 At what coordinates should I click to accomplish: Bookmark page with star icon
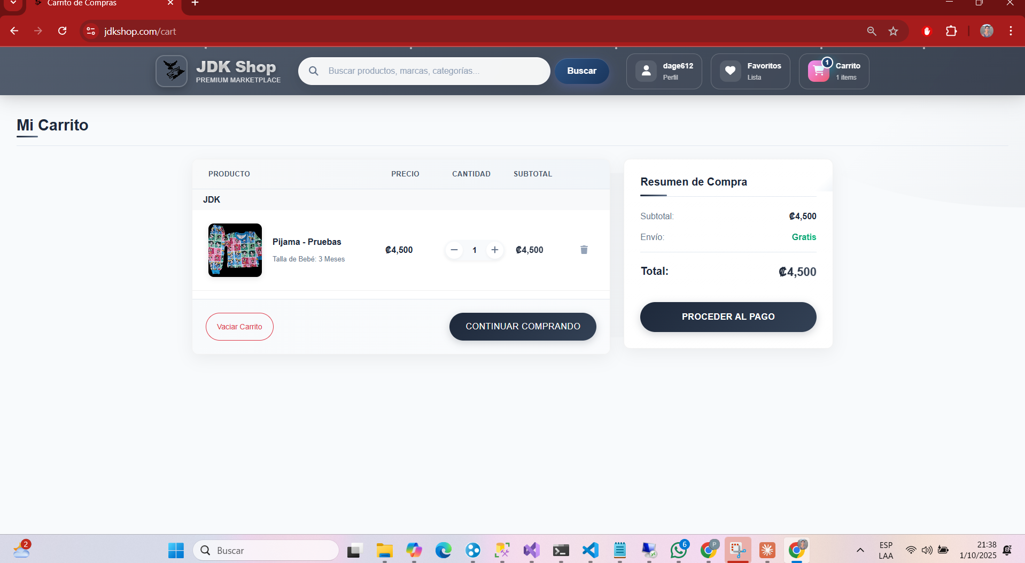pyautogui.click(x=893, y=31)
